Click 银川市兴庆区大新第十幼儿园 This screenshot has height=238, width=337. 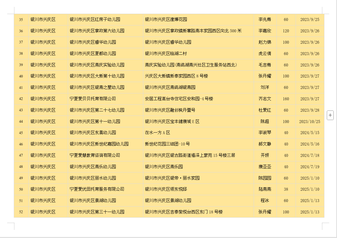coord(97,76)
